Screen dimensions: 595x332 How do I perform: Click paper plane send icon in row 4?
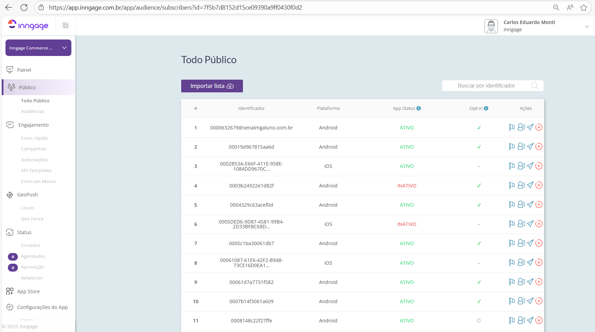point(530,185)
